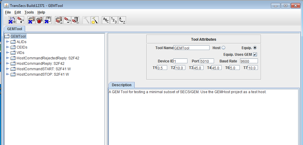Click the Port input field
Viewport: 303px width, 145px height.
(207, 61)
